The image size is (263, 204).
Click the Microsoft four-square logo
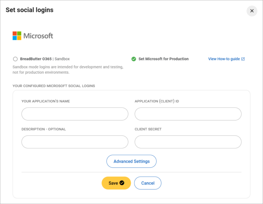(x=17, y=36)
